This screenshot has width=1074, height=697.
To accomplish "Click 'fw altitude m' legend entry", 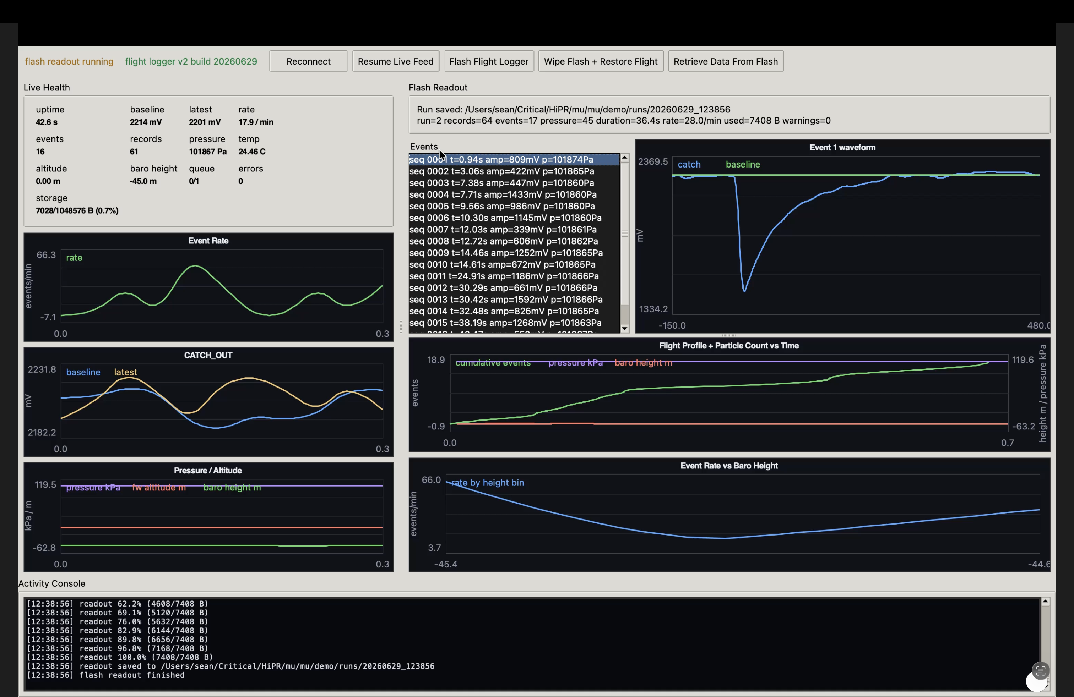I will click(x=159, y=488).
